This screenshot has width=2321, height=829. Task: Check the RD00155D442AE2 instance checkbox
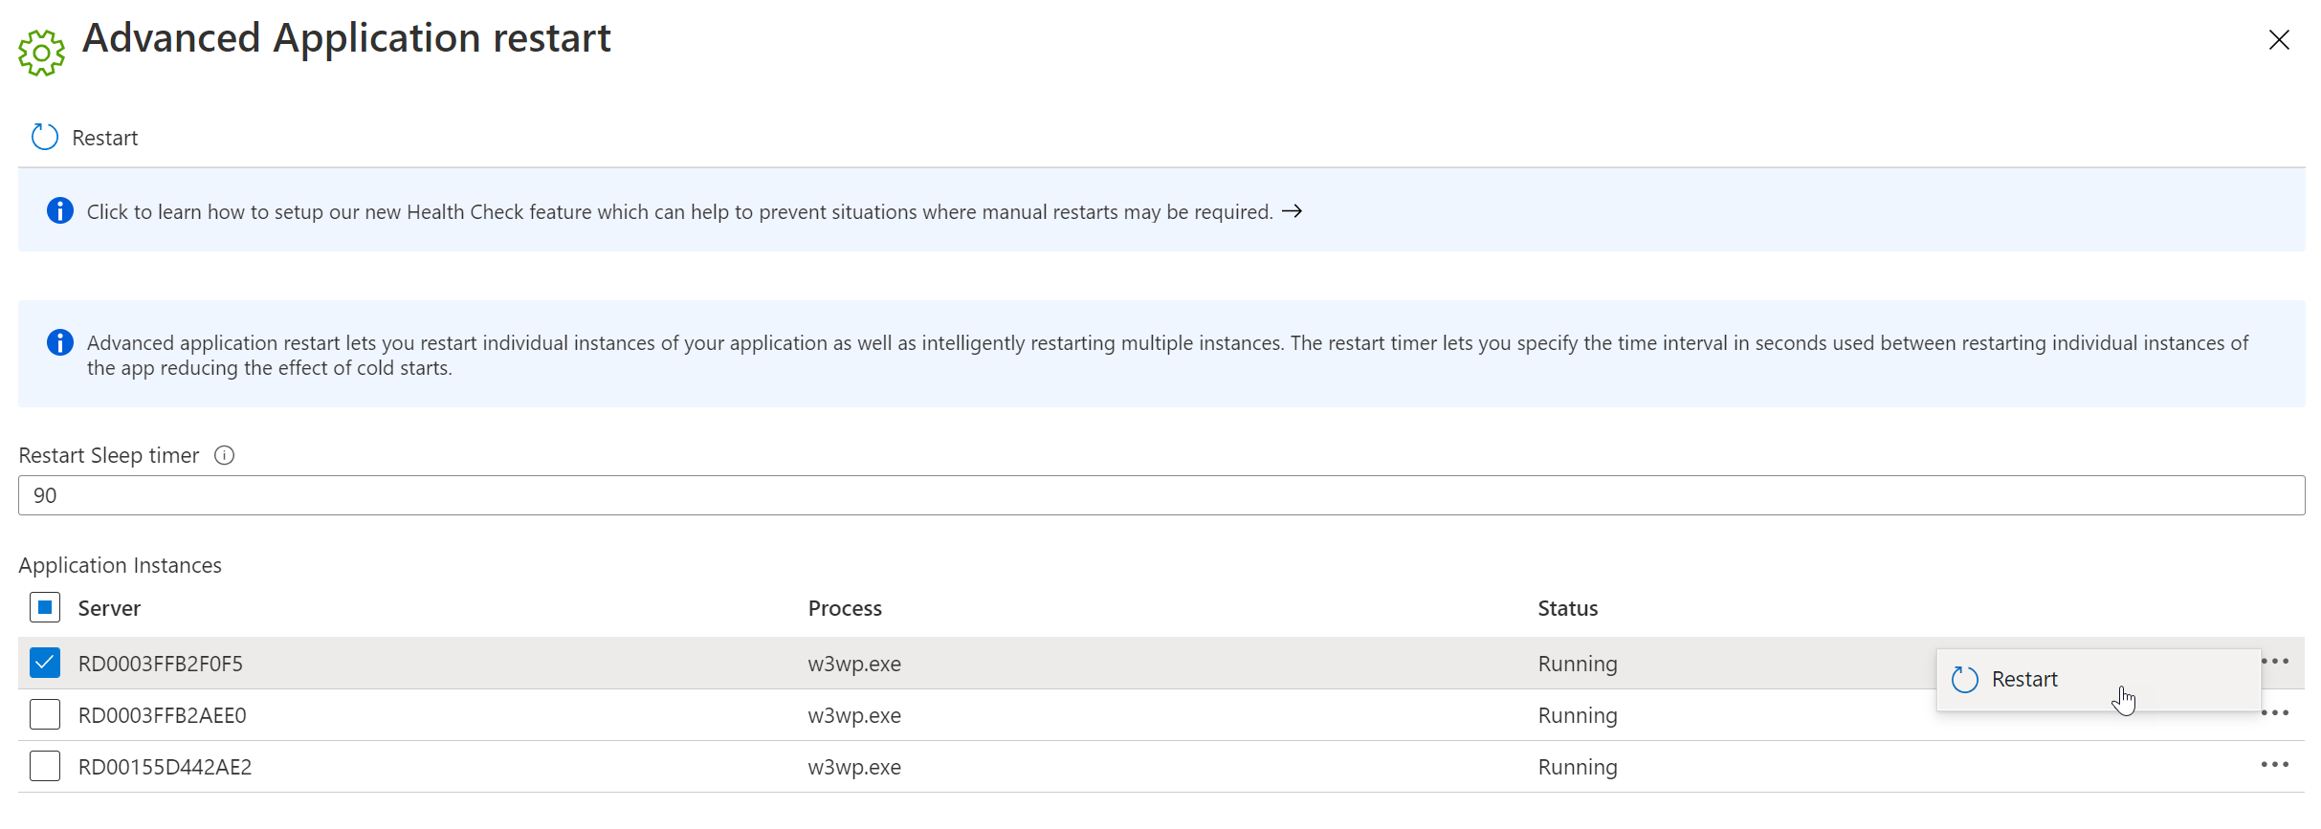coord(45,766)
